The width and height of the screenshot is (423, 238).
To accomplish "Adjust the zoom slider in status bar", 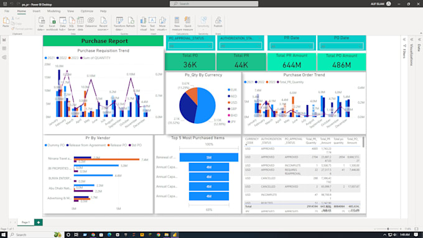I will click(x=388, y=229).
